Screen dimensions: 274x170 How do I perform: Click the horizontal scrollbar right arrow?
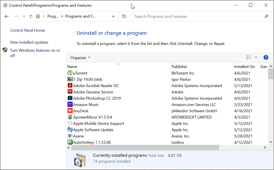pyautogui.click(x=265, y=148)
